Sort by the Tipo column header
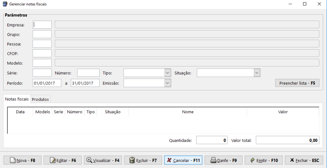The width and height of the screenshot is (327, 168). (x=90, y=112)
